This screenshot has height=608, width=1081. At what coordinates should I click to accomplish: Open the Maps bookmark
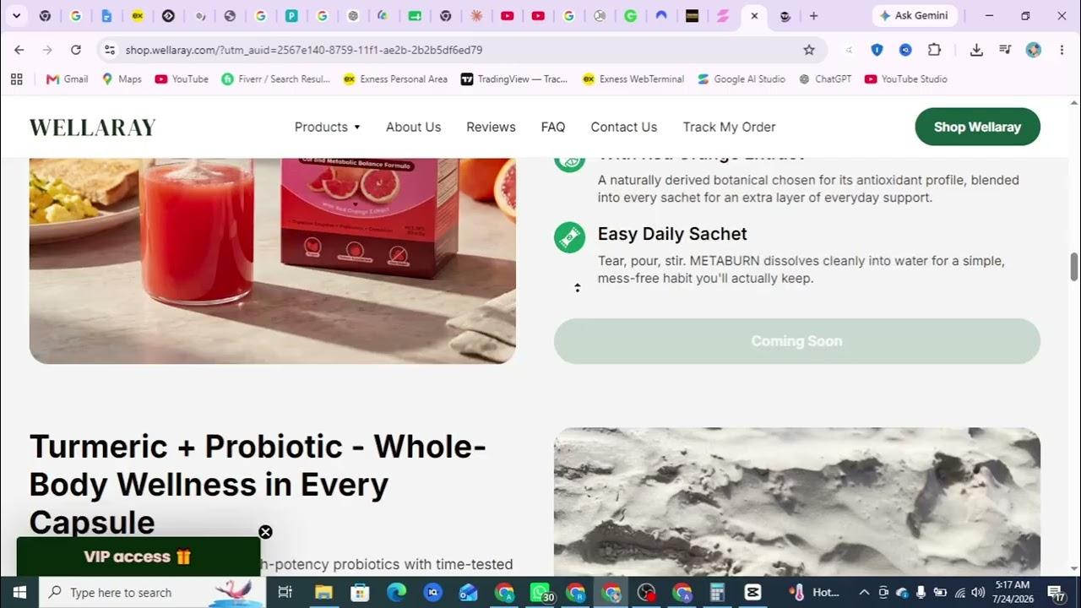[122, 79]
